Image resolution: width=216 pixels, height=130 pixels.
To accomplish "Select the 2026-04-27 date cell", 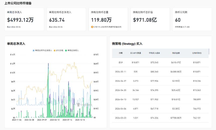I will 121,81.
